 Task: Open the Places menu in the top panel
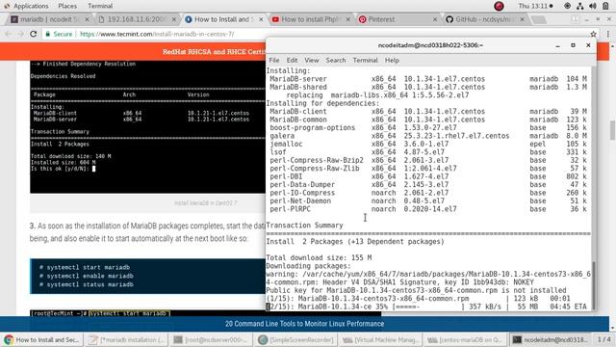coord(67,6)
